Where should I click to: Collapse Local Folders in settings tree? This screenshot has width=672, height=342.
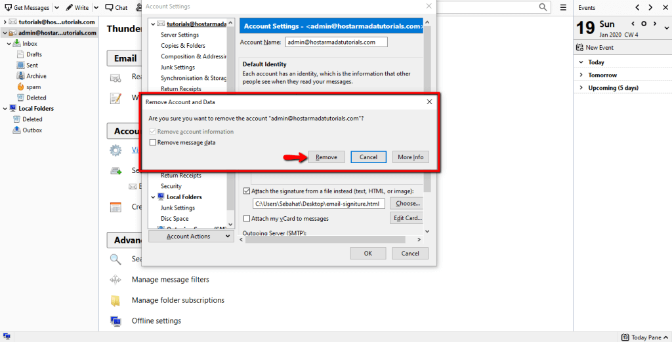click(x=153, y=197)
